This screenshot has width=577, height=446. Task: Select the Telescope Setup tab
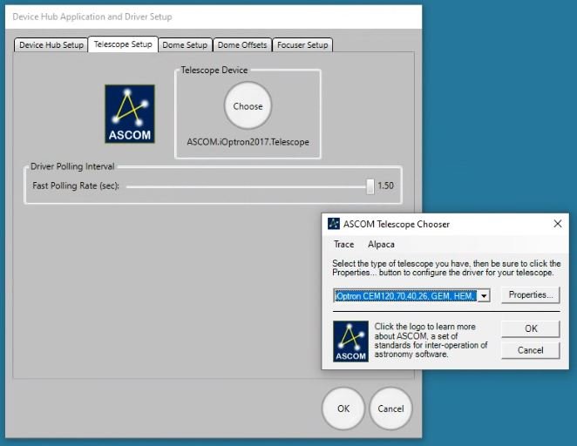(123, 44)
